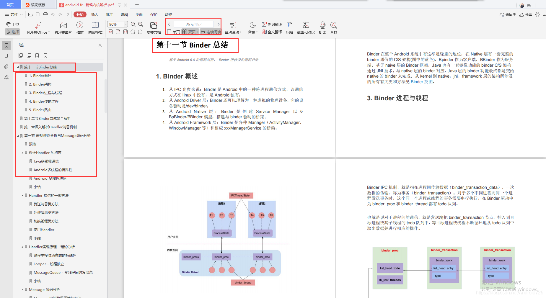This screenshot has width=546, height=298.
Task: Select the 保护 ribbon tab
Action: tap(154, 14)
